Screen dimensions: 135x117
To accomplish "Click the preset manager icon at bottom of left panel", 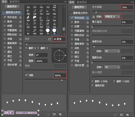I will (x=54, y=114).
